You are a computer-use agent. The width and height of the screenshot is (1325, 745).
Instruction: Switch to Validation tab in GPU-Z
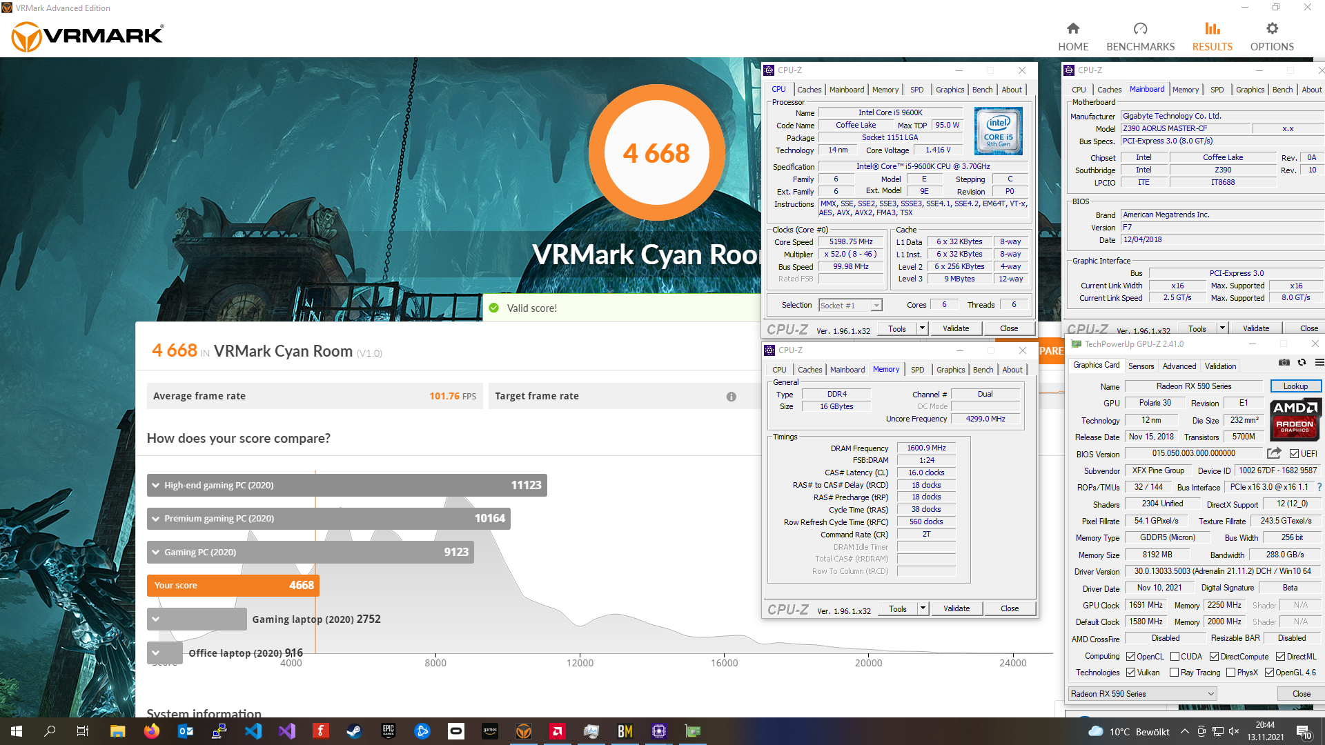[x=1220, y=366]
